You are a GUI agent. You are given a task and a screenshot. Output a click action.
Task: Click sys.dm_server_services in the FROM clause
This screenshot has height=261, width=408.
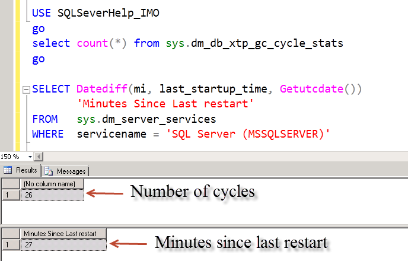coord(146,119)
